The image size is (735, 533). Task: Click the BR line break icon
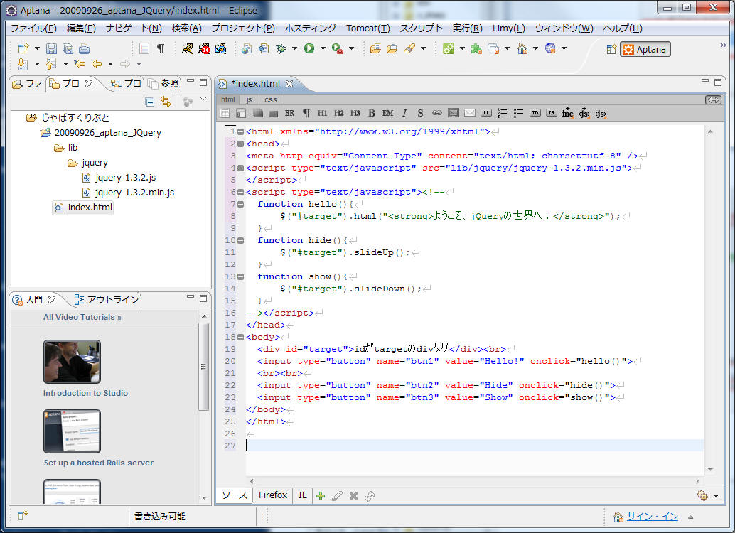tap(289, 113)
